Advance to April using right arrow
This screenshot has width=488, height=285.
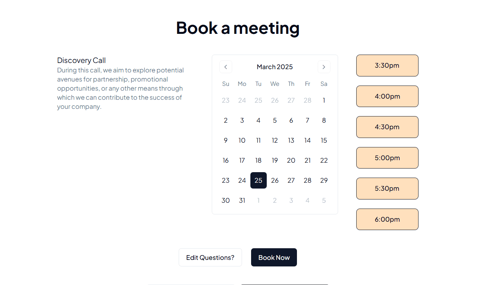pos(324,67)
